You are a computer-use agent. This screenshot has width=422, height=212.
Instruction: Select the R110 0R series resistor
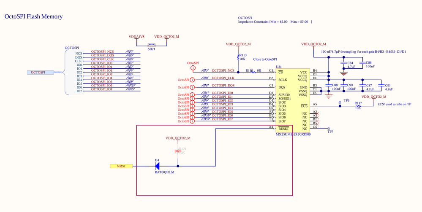point(253,72)
